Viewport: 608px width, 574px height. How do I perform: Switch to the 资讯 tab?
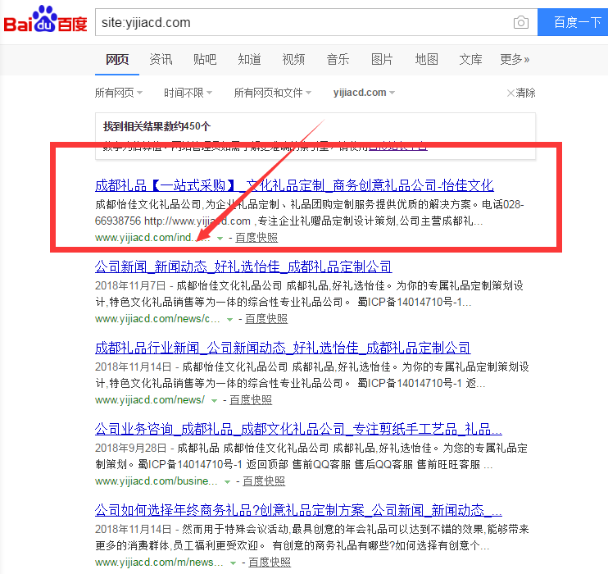[161, 59]
